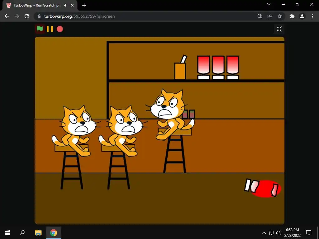The width and height of the screenshot is (319, 239).
Task: Close the TurboWarp browser tab
Action: pos(72,5)
